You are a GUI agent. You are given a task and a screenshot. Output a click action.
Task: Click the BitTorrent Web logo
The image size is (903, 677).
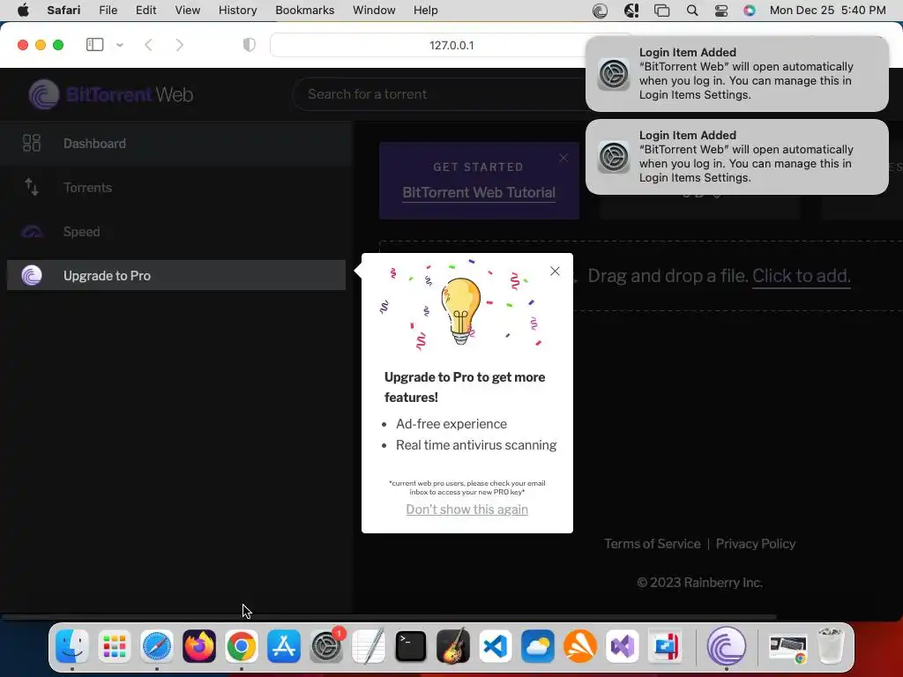point(110,94)
